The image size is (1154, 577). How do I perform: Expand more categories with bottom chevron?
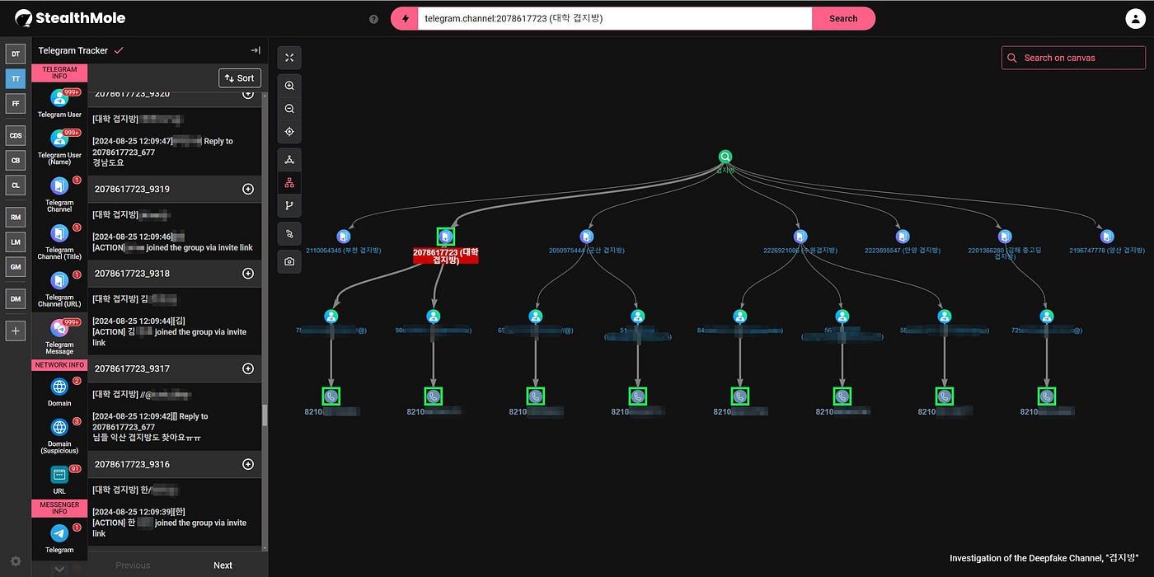pyautogui.click(x=59, y=569)
